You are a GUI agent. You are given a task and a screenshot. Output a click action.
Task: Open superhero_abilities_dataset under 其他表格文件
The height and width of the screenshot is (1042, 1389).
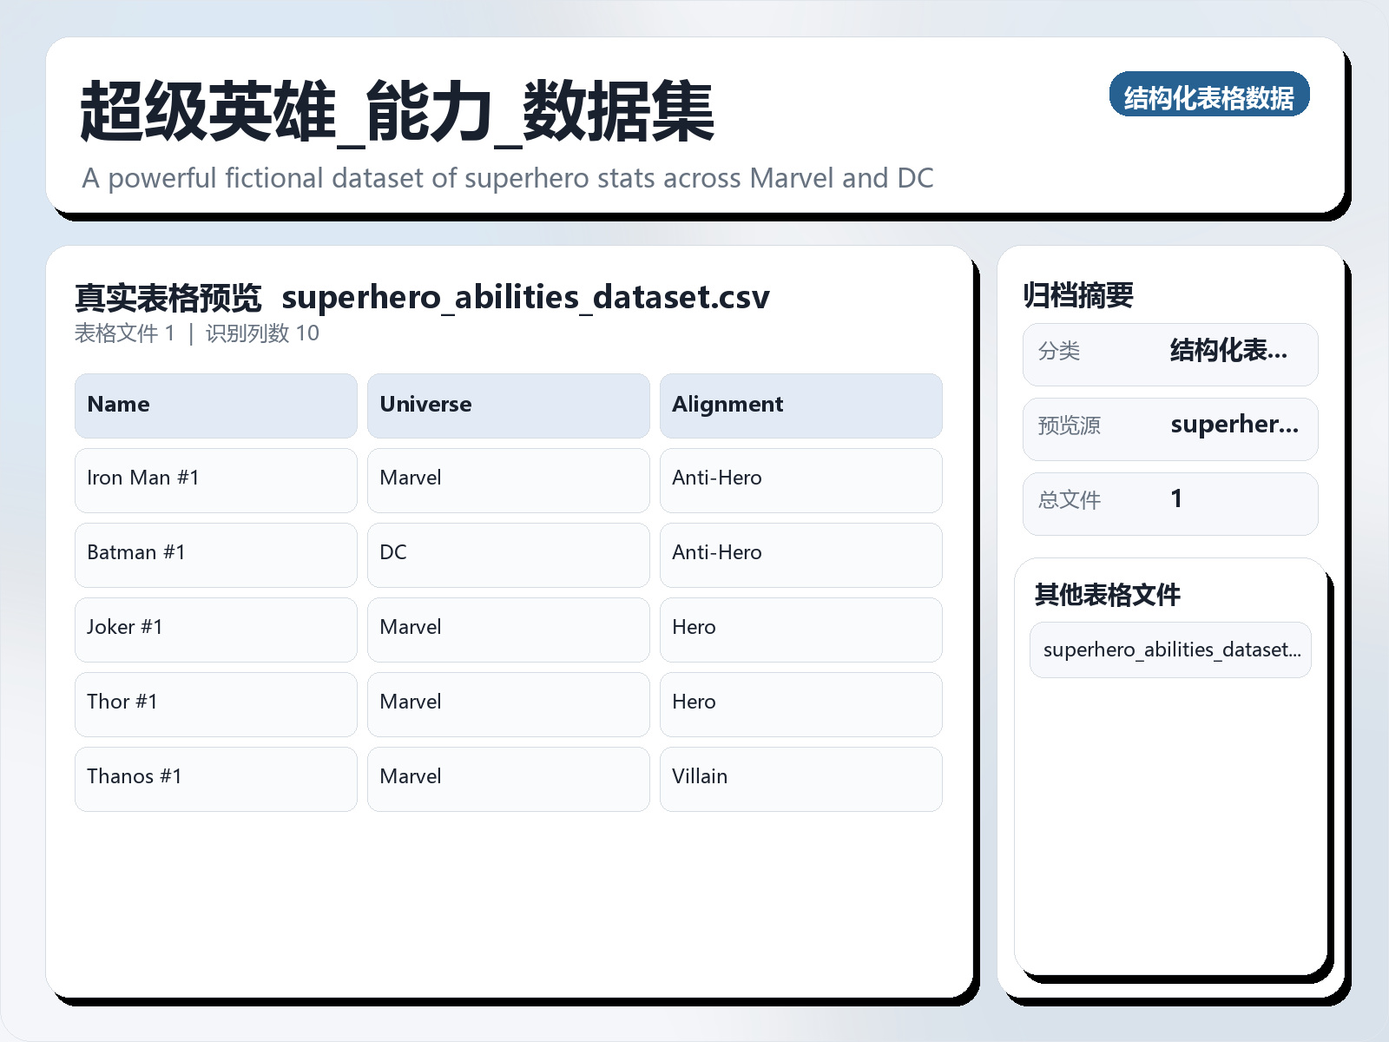coord(1170,650)
